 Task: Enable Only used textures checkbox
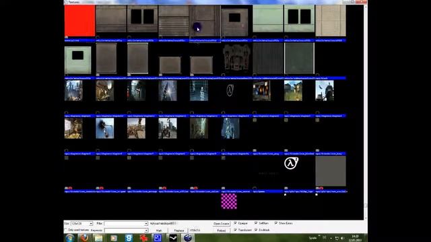(x=66, y=230)
